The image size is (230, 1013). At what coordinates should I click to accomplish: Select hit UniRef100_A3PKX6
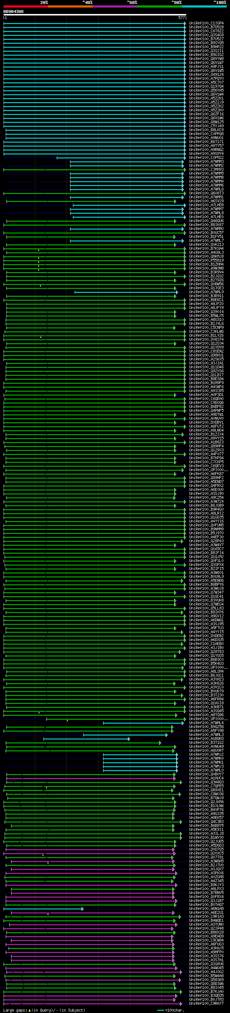coord(206,873)
